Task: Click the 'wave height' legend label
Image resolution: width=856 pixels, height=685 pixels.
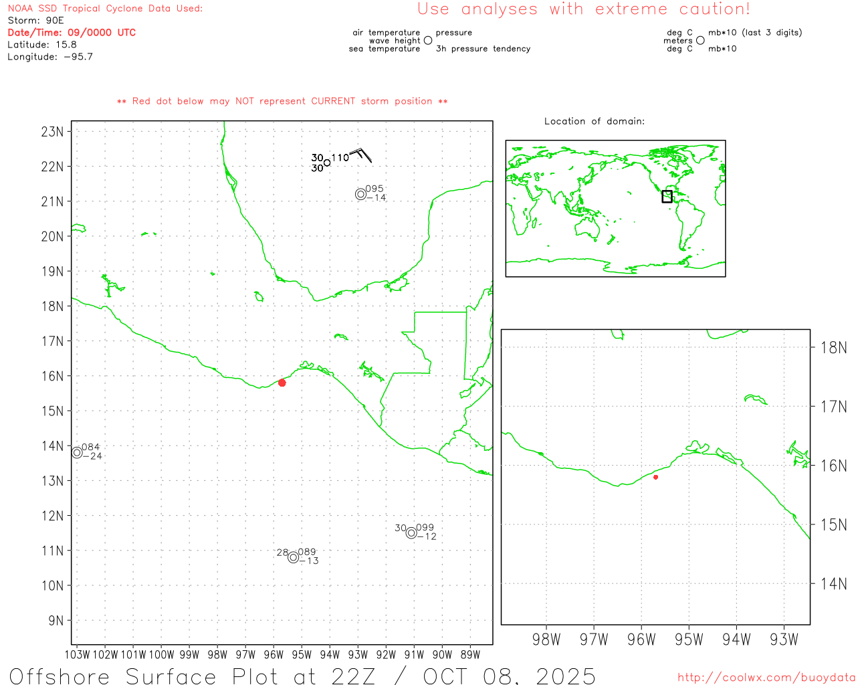Action: tap(395, 41)
